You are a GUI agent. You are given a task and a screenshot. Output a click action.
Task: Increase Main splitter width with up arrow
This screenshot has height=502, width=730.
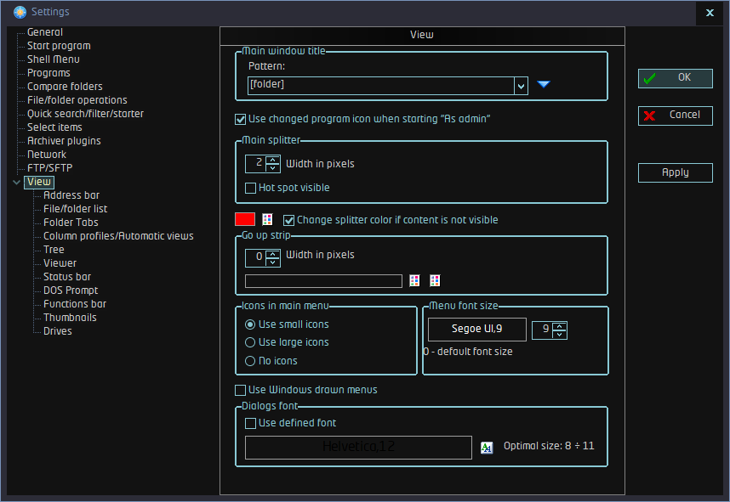pyautogui.click(x=272, y=159)
